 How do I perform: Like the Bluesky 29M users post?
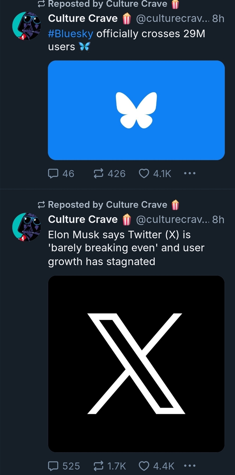144,173
